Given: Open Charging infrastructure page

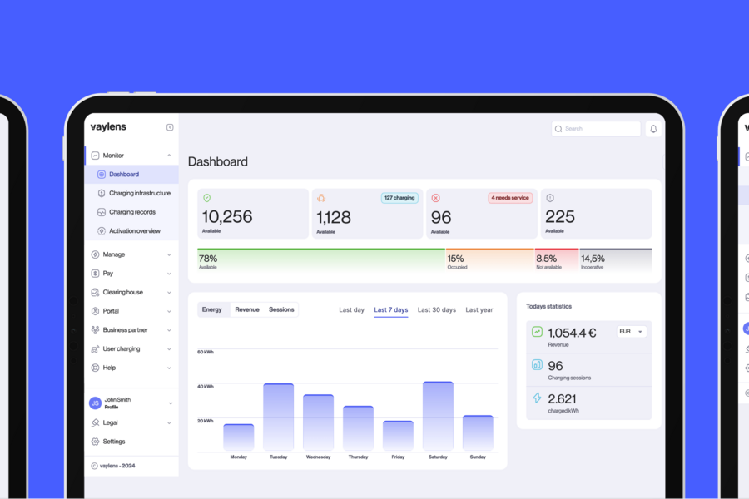Looking at the screenshot, I should (x=131, y=194).
